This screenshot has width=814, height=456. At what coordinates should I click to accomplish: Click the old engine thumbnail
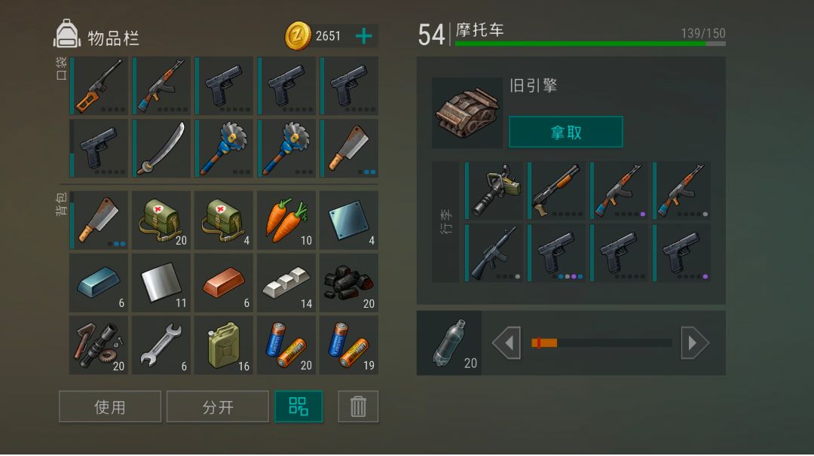[x=467, y=113]
